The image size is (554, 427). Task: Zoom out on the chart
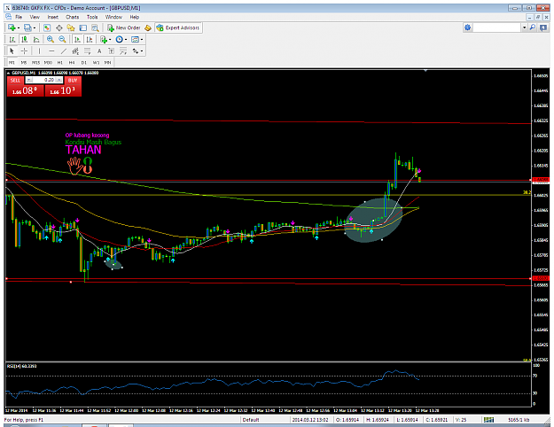click(62, 40)
